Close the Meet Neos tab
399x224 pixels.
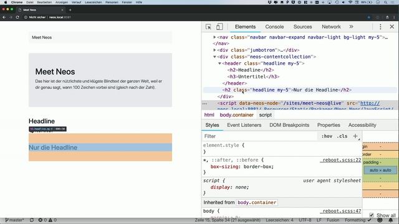click(x=62, y=10)
